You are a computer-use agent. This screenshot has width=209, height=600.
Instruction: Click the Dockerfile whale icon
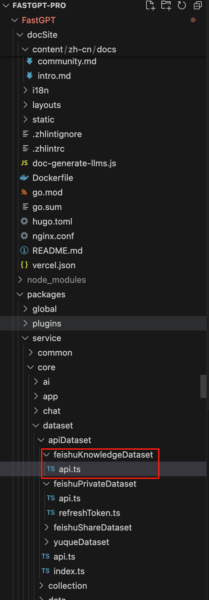click(24, 178)
